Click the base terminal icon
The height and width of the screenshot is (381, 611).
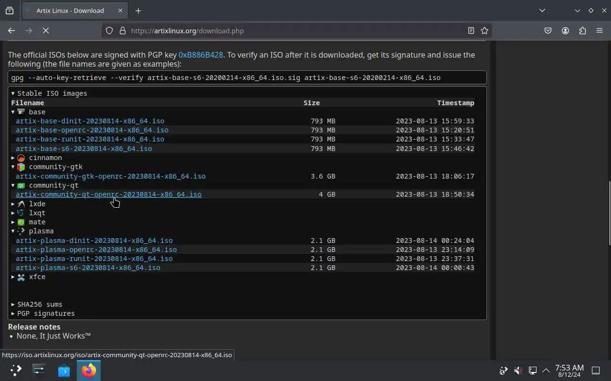(x=21, y=112)
